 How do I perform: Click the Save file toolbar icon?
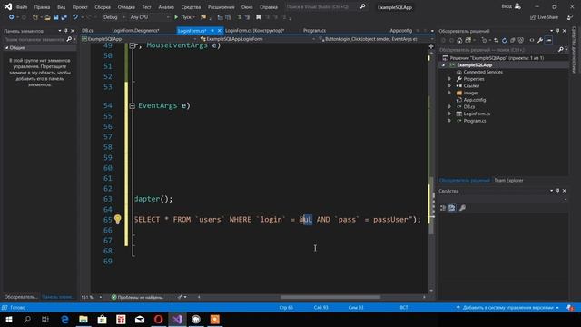56,17
